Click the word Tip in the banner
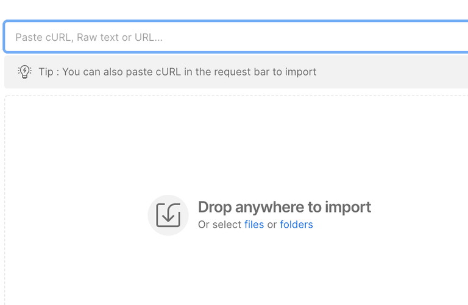The image size is (468, 305). (x=46, y=72)
